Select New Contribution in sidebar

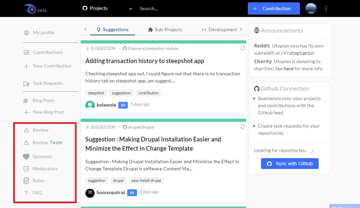point(52,66)
